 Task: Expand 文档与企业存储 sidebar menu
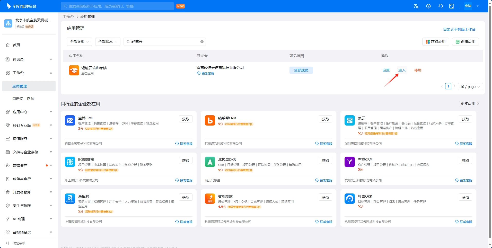click(x=29, y=152)
